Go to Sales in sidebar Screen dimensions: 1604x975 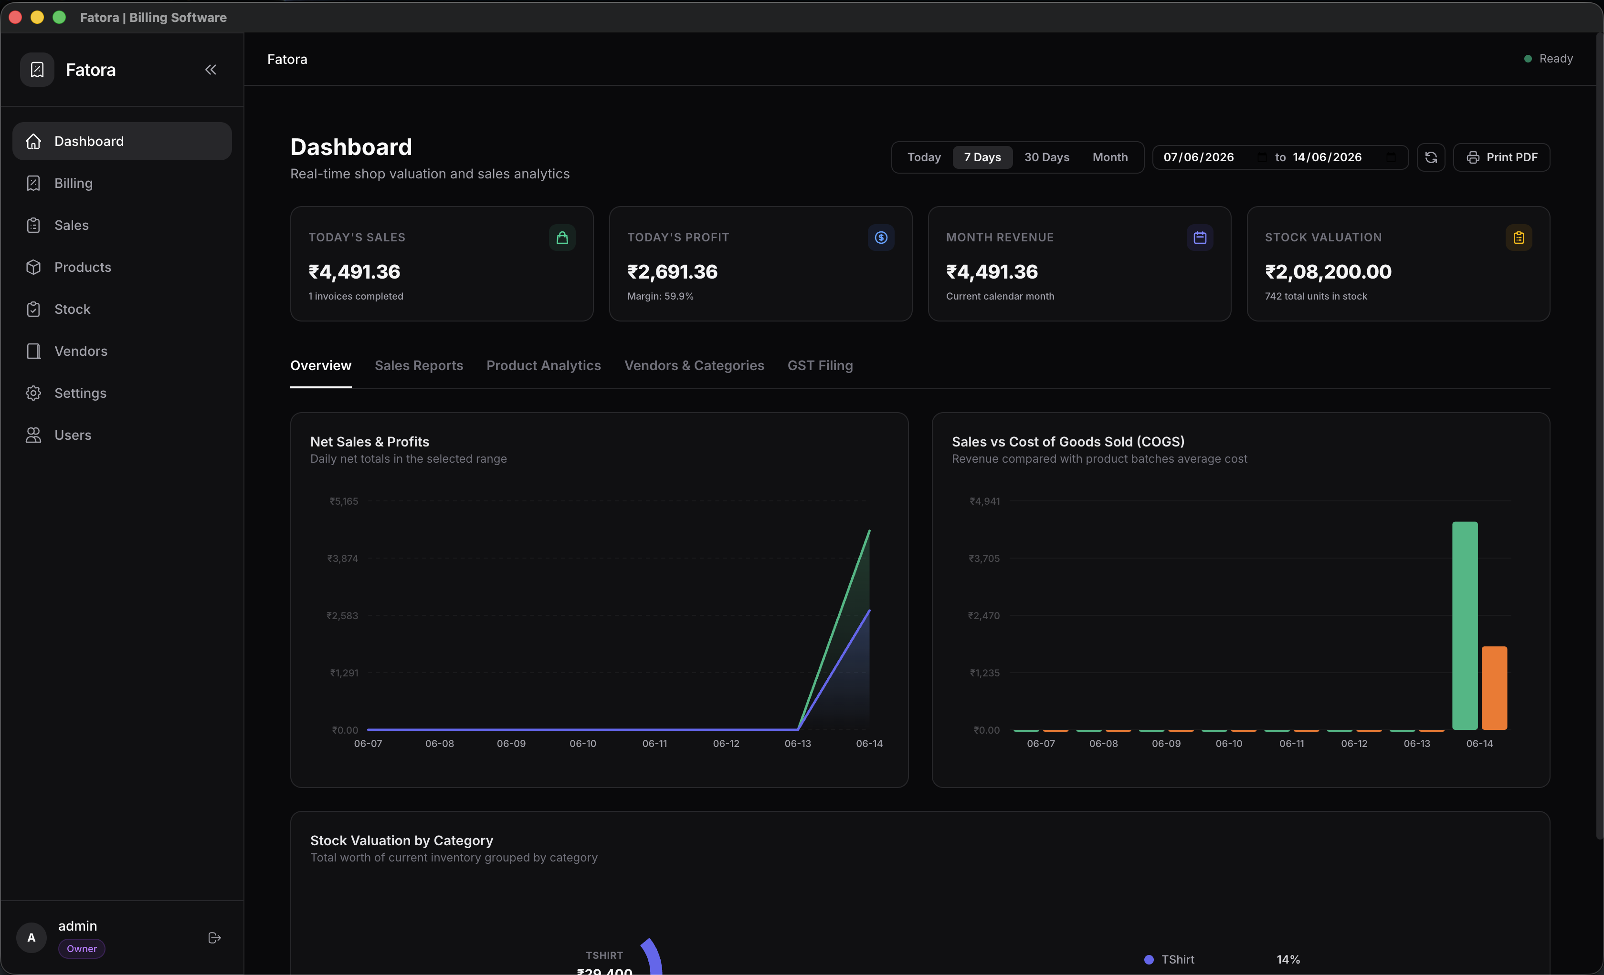click(122, 225)
